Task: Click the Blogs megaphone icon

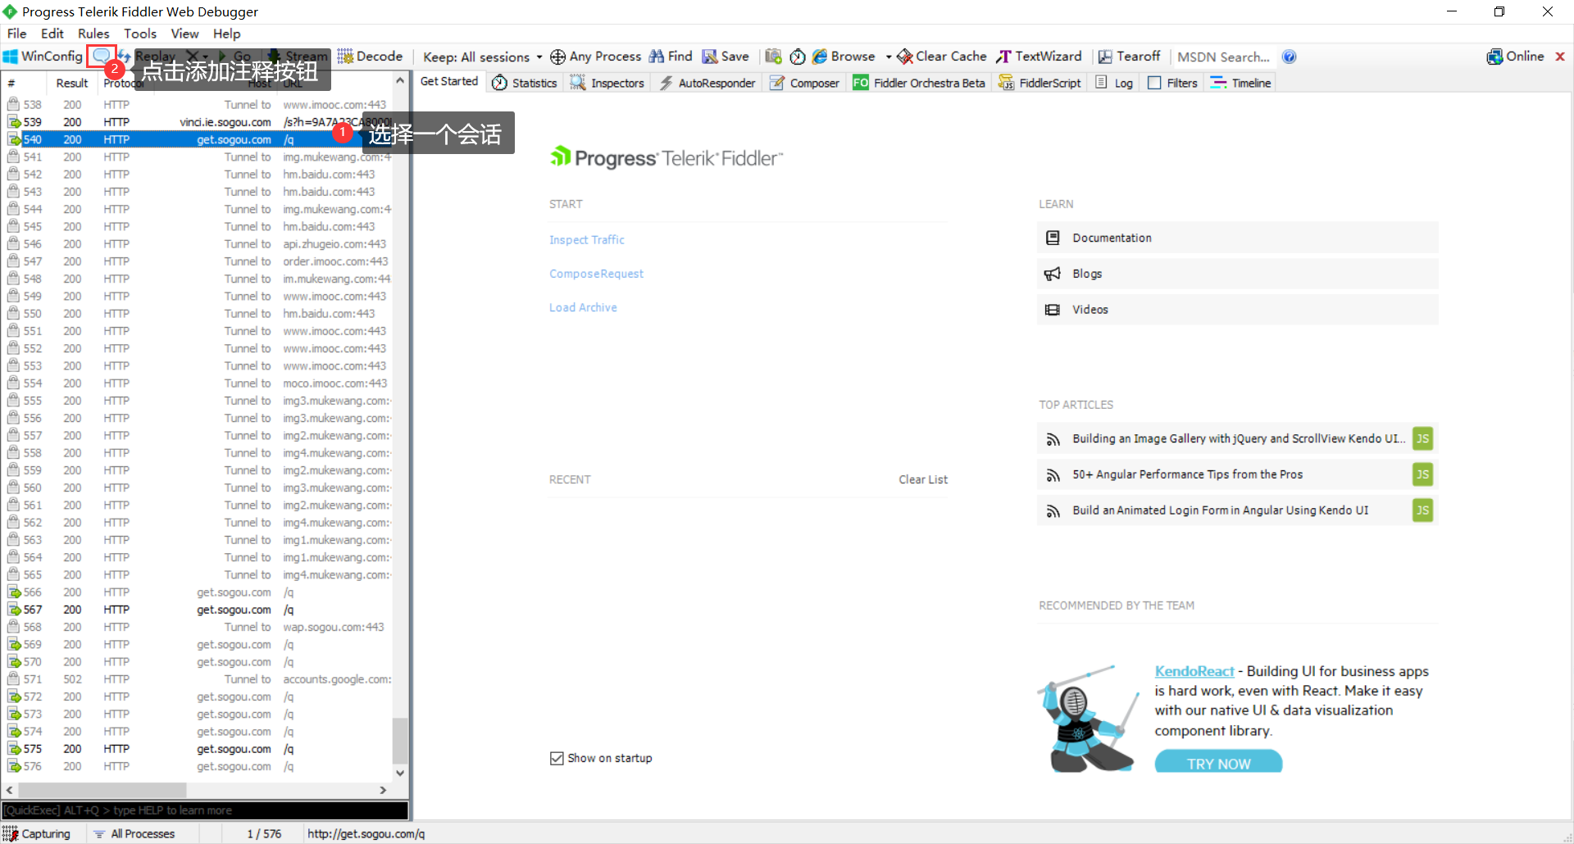Action: pos(1053,274)
